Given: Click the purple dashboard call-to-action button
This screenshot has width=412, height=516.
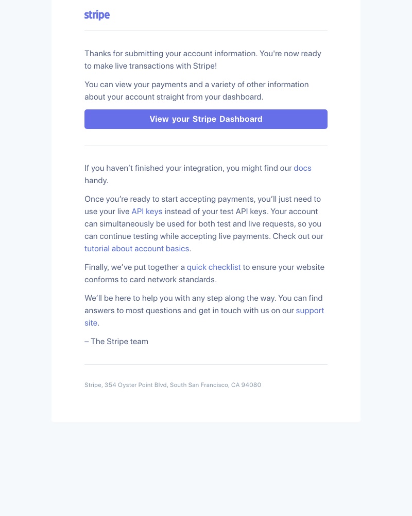Looking at the screenshot, I should point(206,119).
